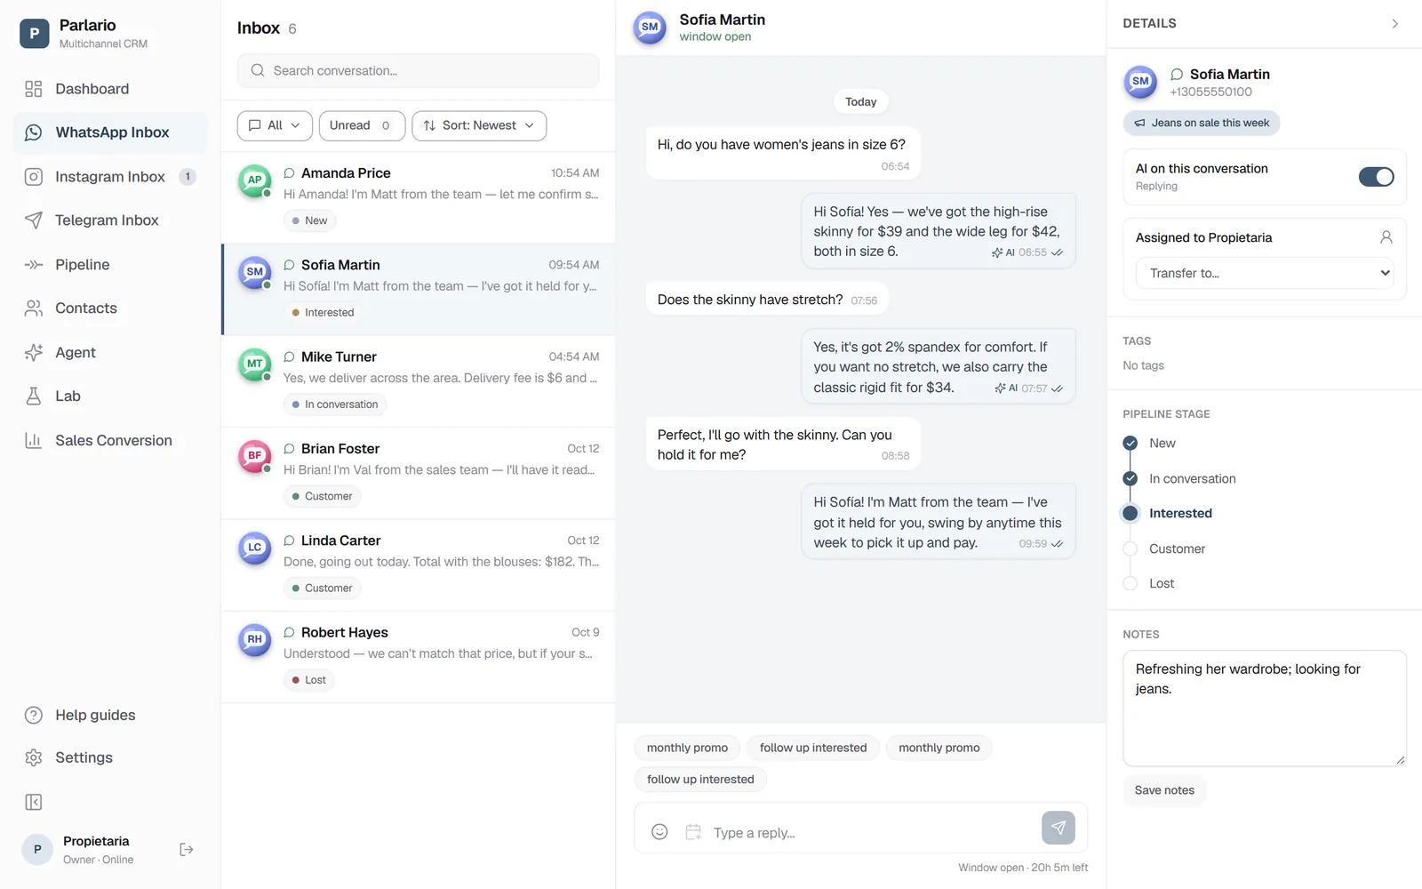The width and height of the screenshot is (1422, 889).
Task: Open the emoji picker in reply box
Action: click(659, 832)
